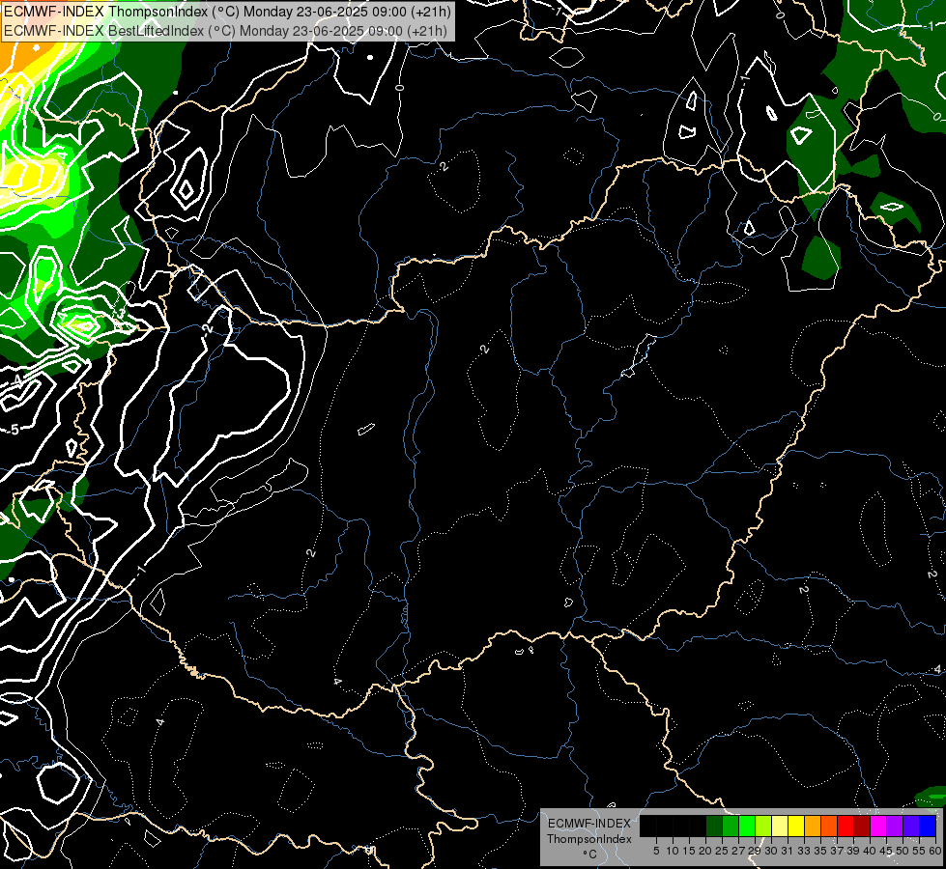Screen dimensions: 946x869
Task: Select the pale yellow legend swatch (30-31)
Action: point(780,826)
